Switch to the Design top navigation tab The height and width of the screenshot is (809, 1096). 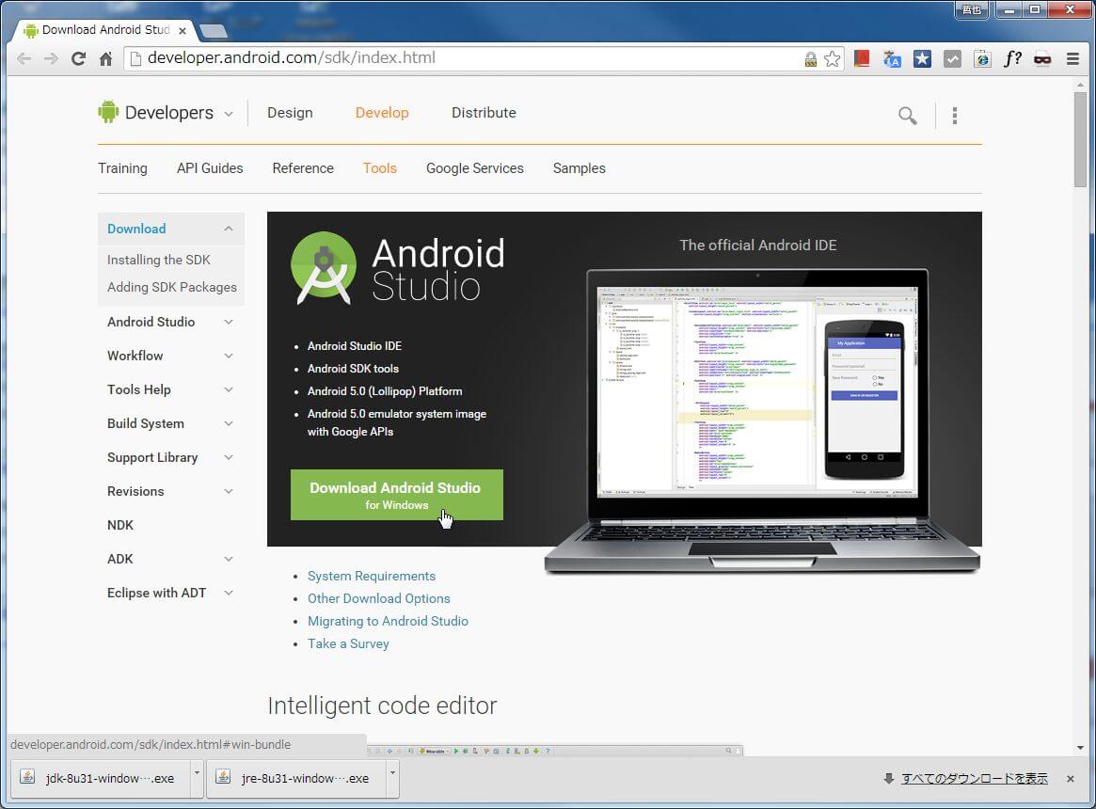[x=290, y=113]
